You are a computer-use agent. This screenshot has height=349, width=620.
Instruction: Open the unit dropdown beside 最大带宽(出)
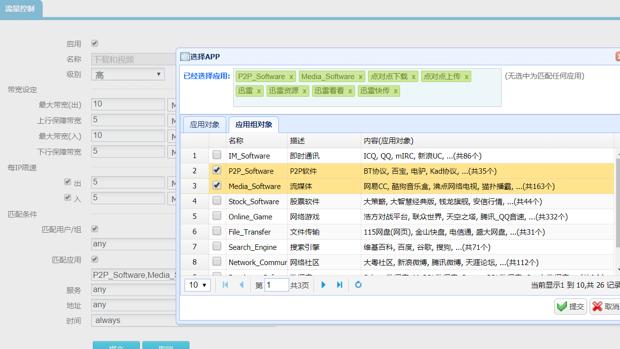(x=172, y=105)
